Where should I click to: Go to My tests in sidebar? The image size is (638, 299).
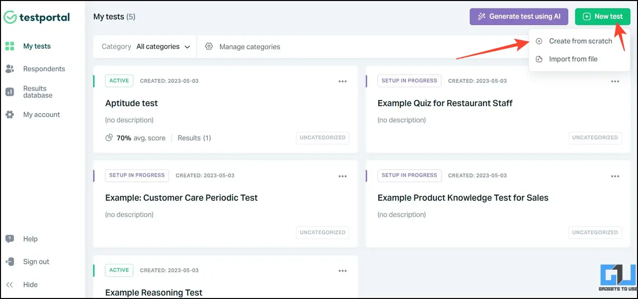tap(37, 46)
